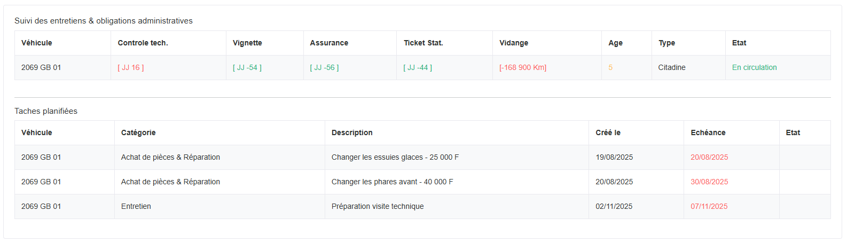This screenshot has width=847, height=242.
Task: Click the Assurance JJ -56 value
Action: click(x=324, y=68)
